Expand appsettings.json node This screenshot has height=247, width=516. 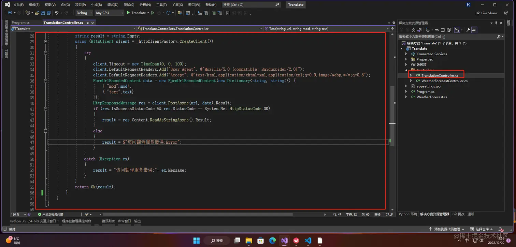tap(406, 86)
